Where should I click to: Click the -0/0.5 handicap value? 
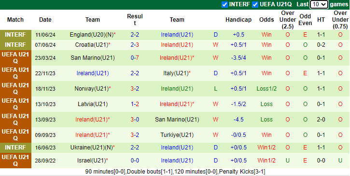[238, 135]
